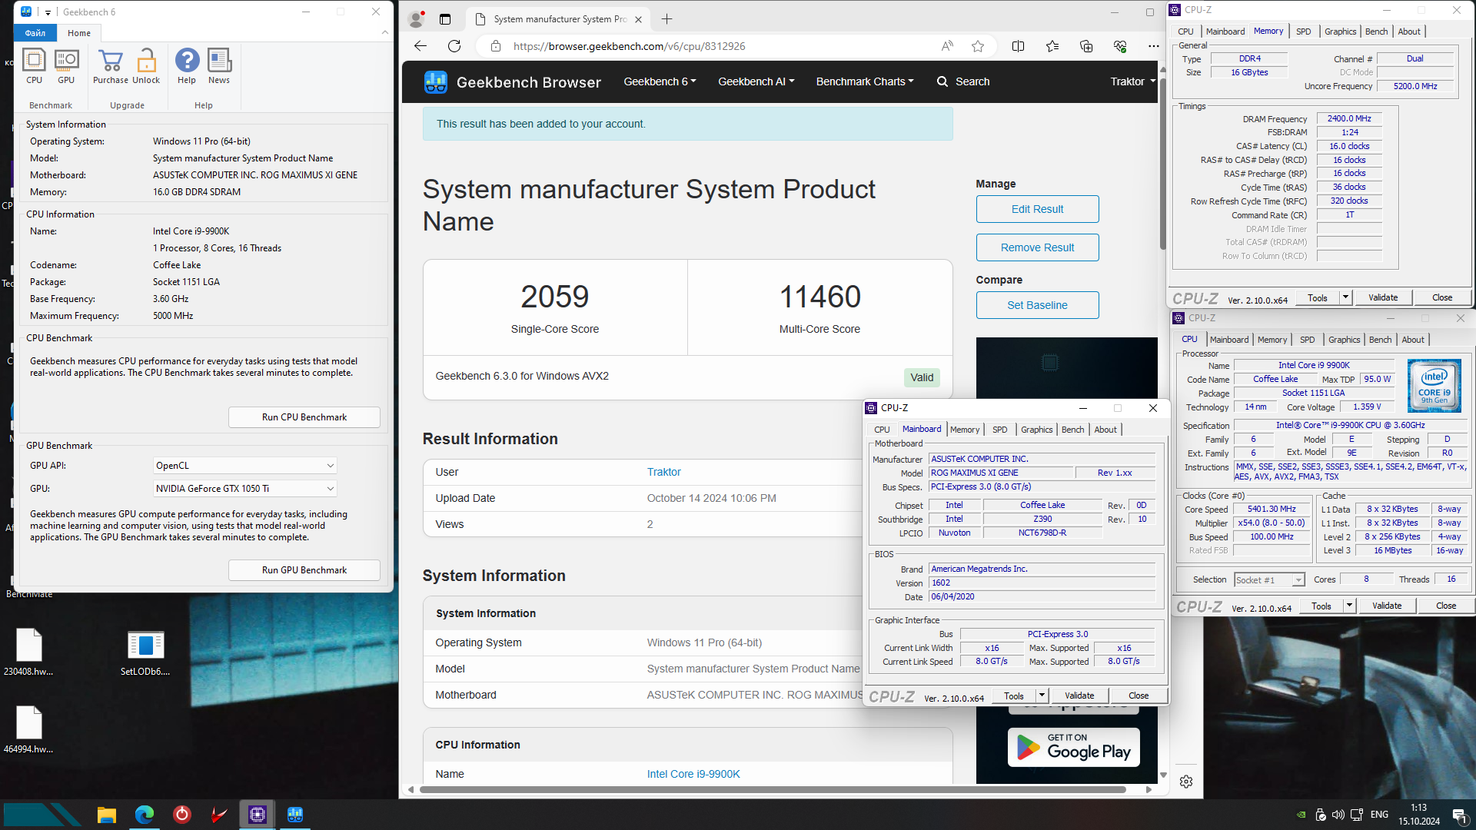Open the Collections icon in Edge toolbar
Screen dimensions: 1476x830
coord(1086,46)
